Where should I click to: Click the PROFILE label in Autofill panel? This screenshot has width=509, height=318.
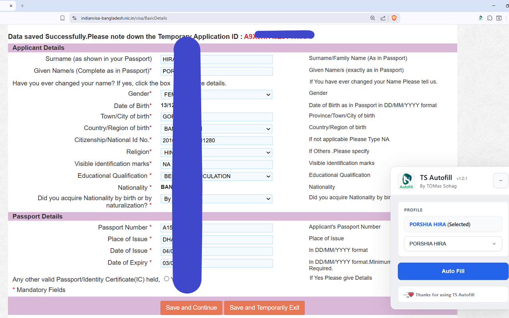[x=413, y=210]
